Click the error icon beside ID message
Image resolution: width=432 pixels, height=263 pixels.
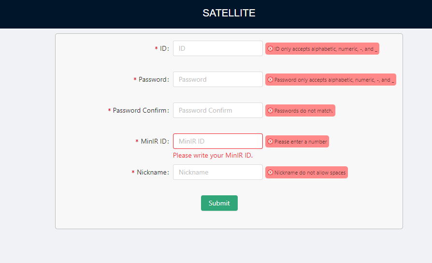point(270,49)
